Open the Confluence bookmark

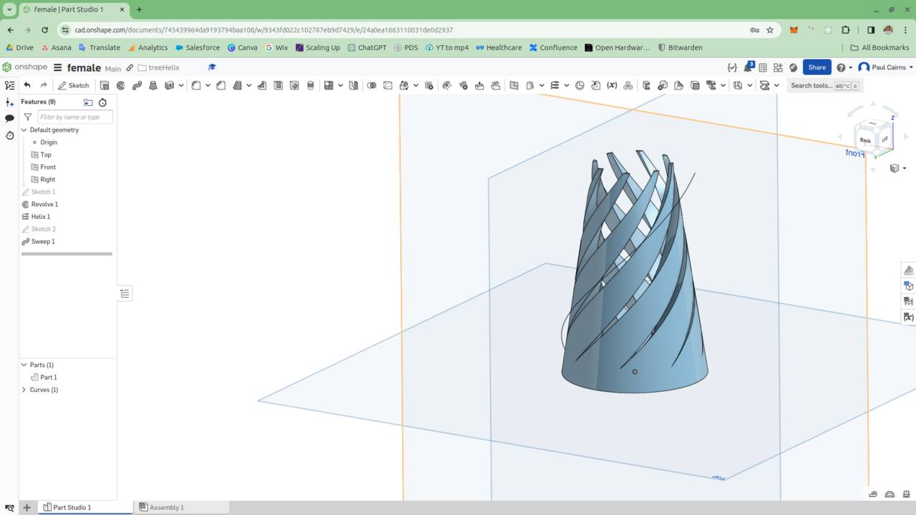553,47
